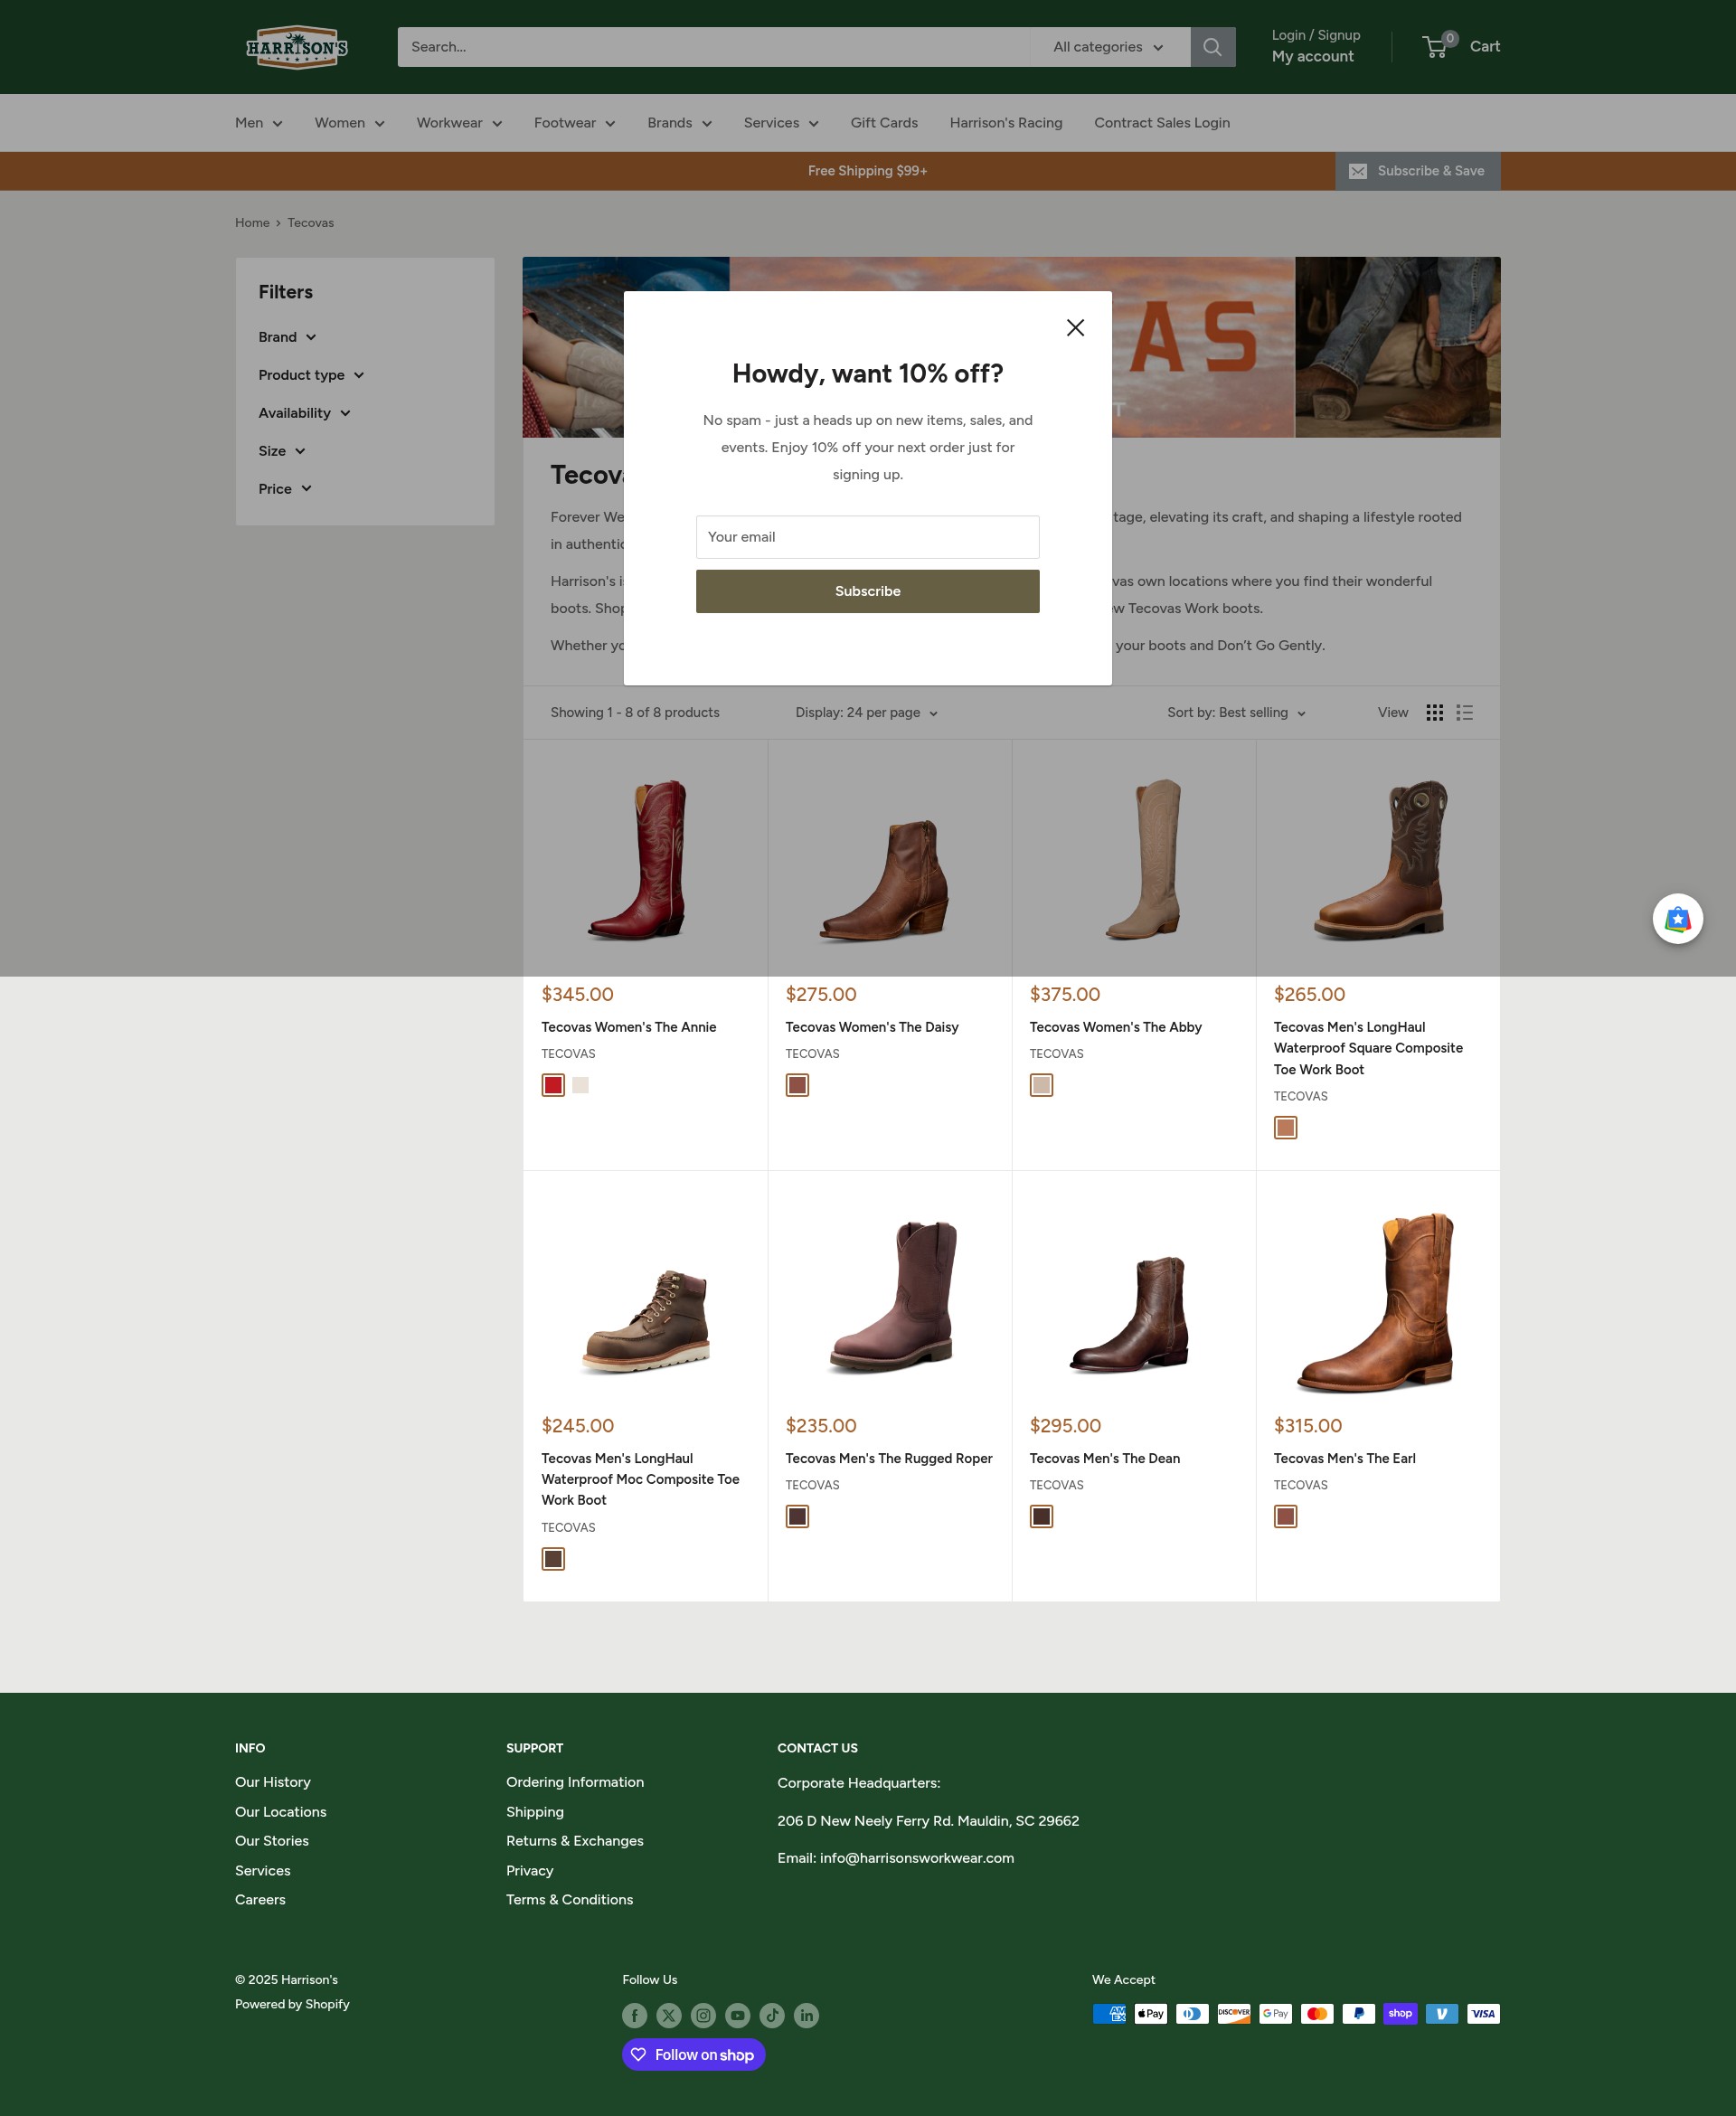This screenshot has width=1736, height=2116.
Task: Open LinkedIn social link
Action: coord(806,2015)
